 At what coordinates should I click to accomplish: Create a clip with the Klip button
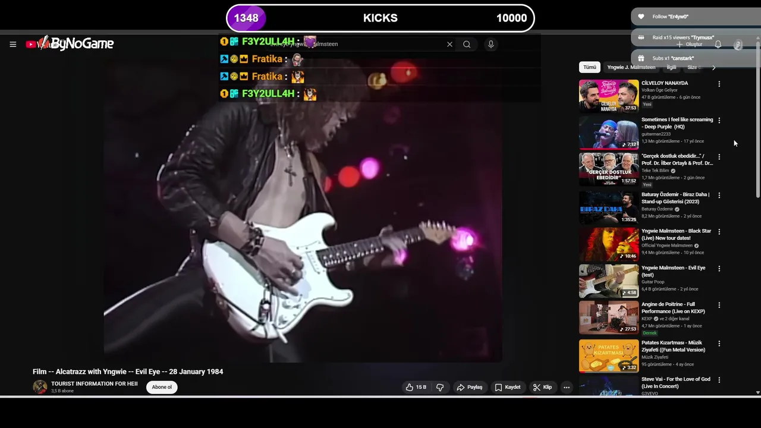[542, 387]
